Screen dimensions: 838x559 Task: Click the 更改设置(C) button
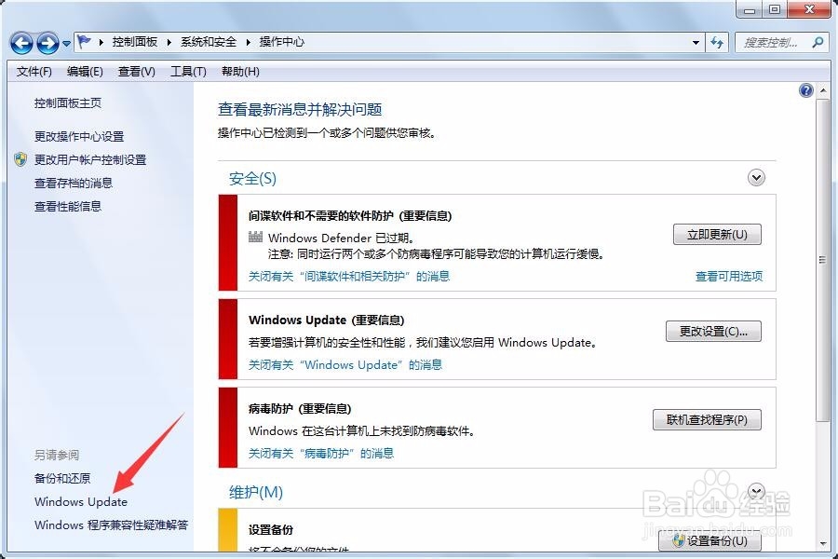point(713,331)
